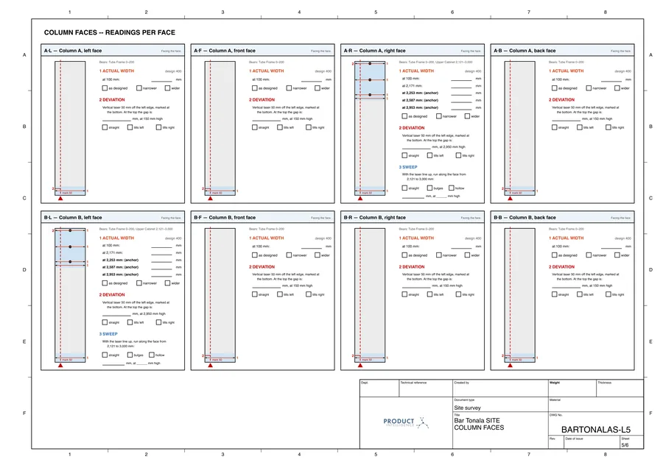Check "tilts right" in the A-F panel
This screenshot has width=663, height=468.
(308, 127)
